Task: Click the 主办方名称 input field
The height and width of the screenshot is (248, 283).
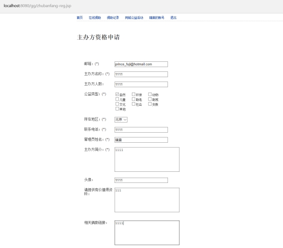Action: point(141,74)
